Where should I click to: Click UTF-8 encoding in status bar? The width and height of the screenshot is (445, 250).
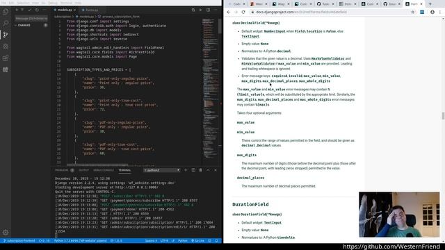point(164,241)
